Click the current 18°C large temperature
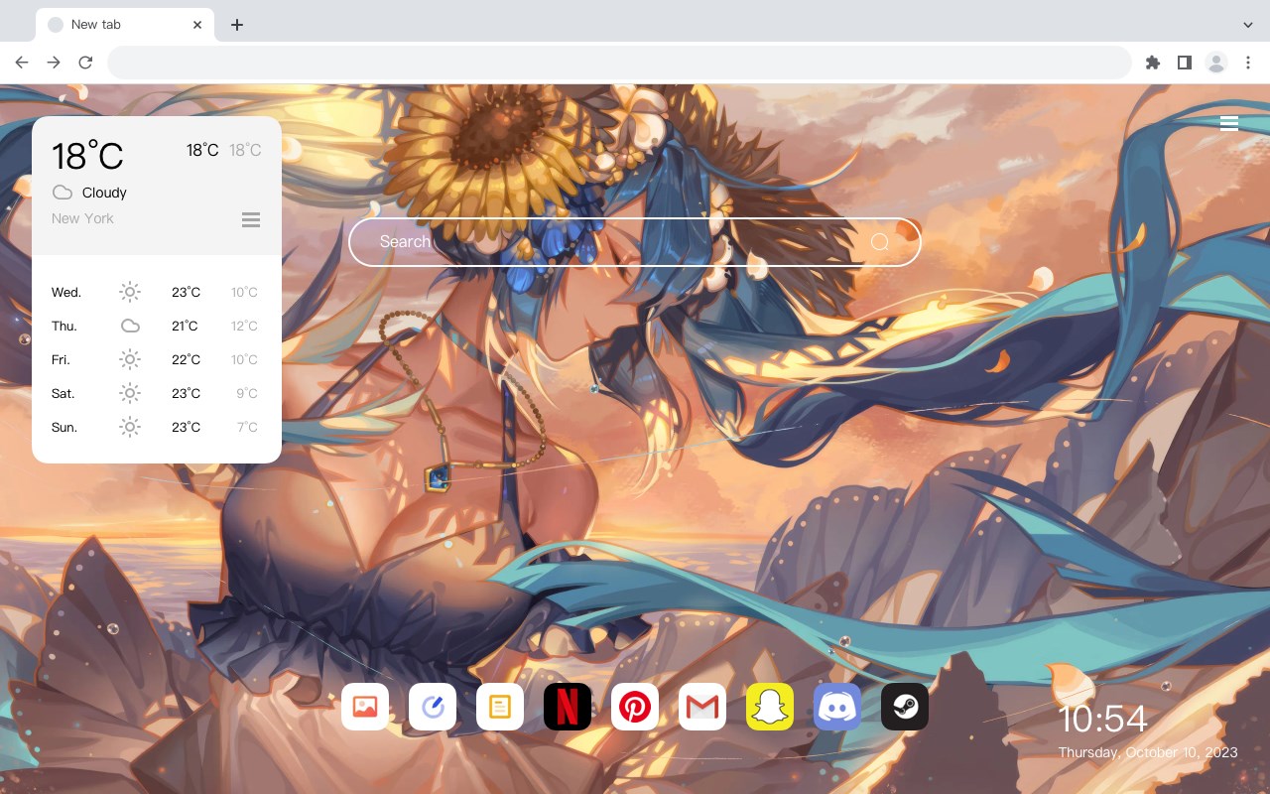The height and width of the screenshot is (794, 1270). pos(87,156)
